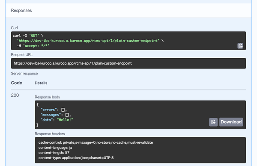Click the Curl label
Screen dimensions: 257x166
pyautogui.click(x=14, y=28)
